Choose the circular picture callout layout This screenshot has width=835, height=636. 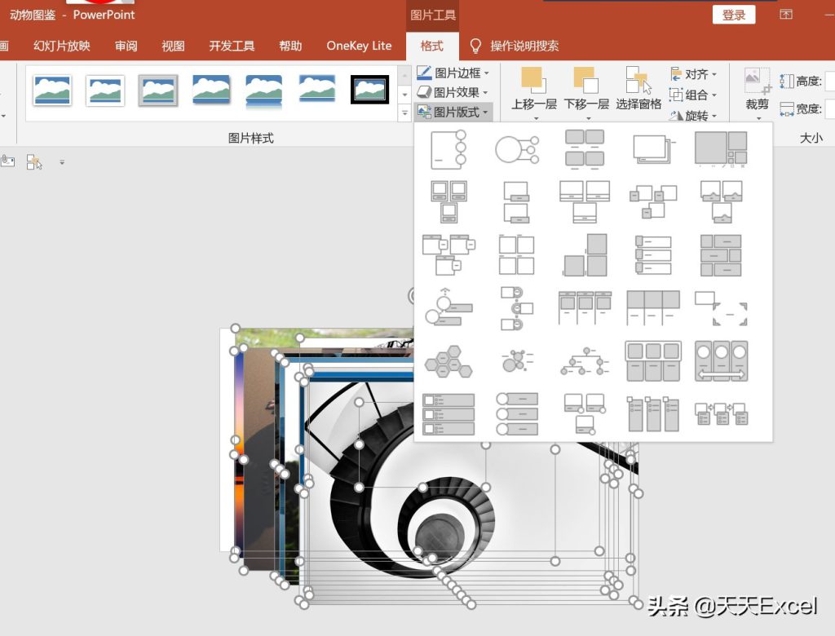click(x=517, y=149)
